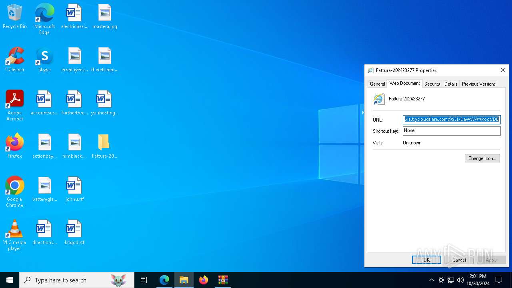
Task: Select the directions Word document
Action: (x=44, y=232)
